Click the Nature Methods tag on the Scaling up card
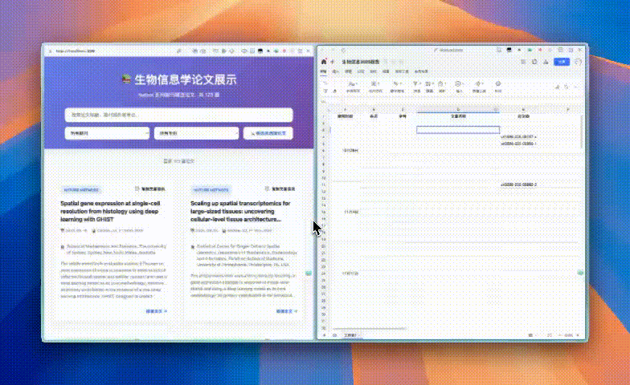This screenshot has width=630, height=385. (211, 189)
